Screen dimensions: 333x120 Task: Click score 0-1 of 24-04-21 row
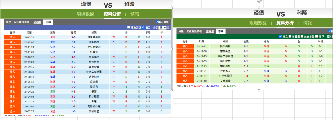[73, 92]
